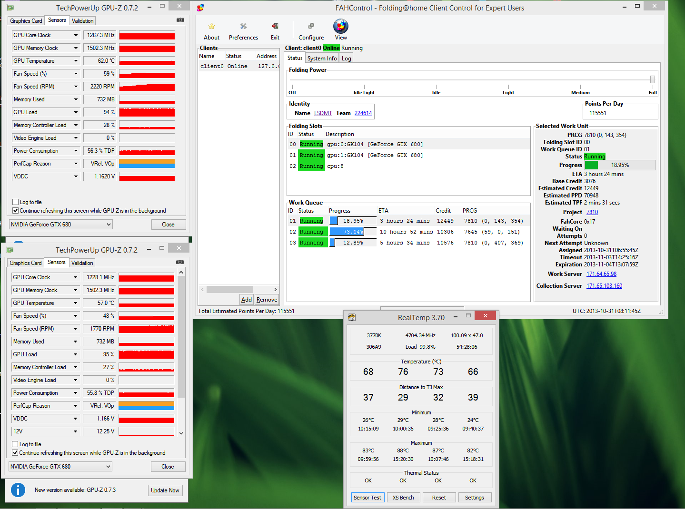Select work queue row 03 with 12.89%
This screenshot has height=509, width=685.
click(408, 243)
